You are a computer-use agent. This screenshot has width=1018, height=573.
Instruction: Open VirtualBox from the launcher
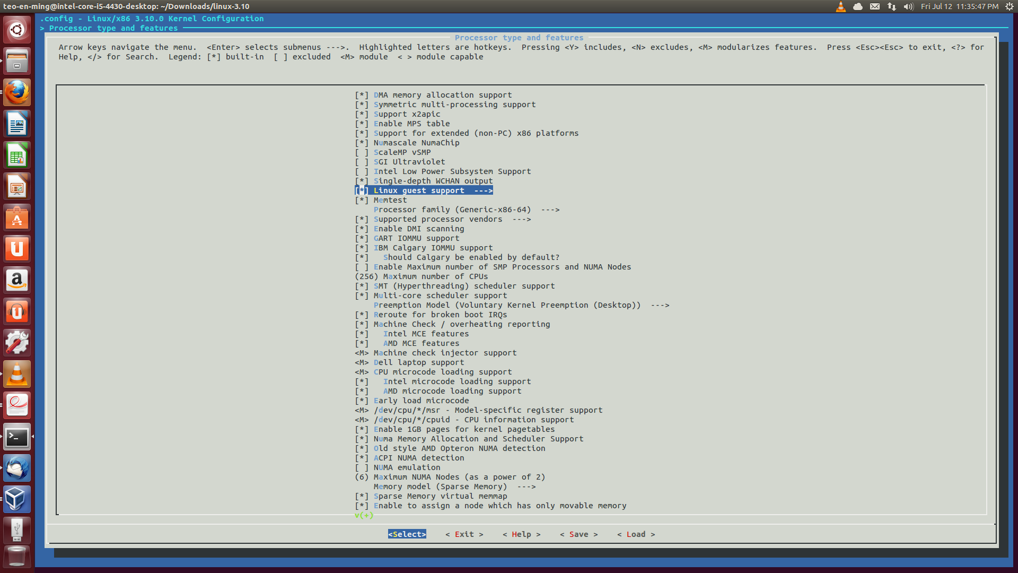click(x=17, y=499)
